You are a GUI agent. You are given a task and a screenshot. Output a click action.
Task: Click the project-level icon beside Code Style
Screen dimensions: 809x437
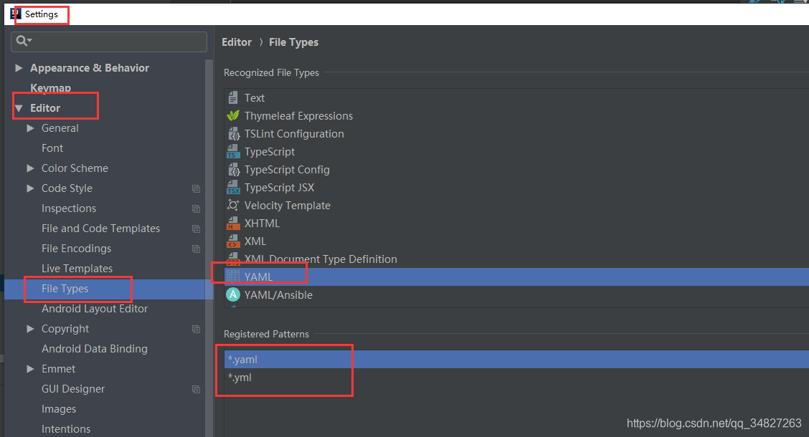[x=196, y=188]
